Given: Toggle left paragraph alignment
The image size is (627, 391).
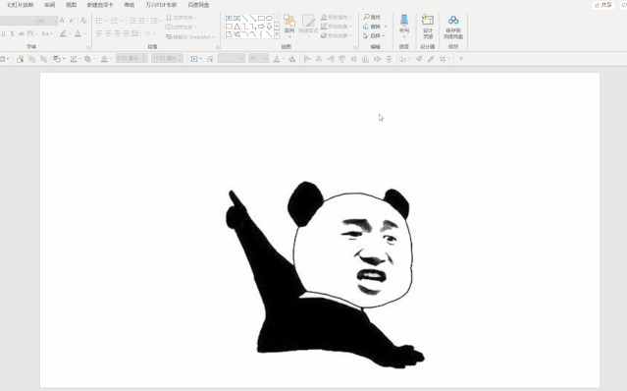Looking at the screenshot, I should coord(99,33).
